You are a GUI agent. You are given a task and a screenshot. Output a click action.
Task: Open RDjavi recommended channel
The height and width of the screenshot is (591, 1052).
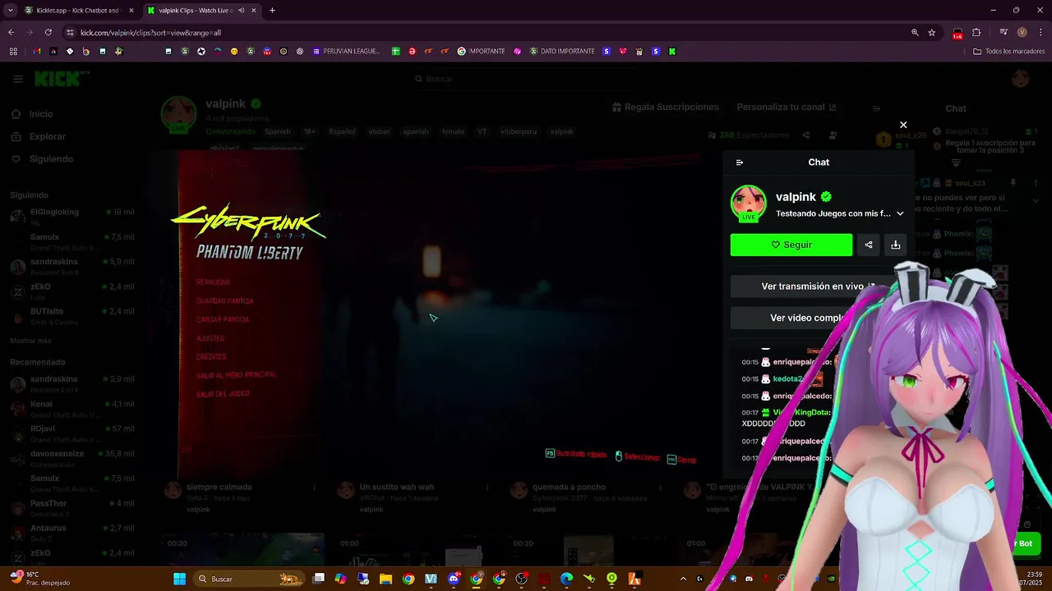point(72,433)
